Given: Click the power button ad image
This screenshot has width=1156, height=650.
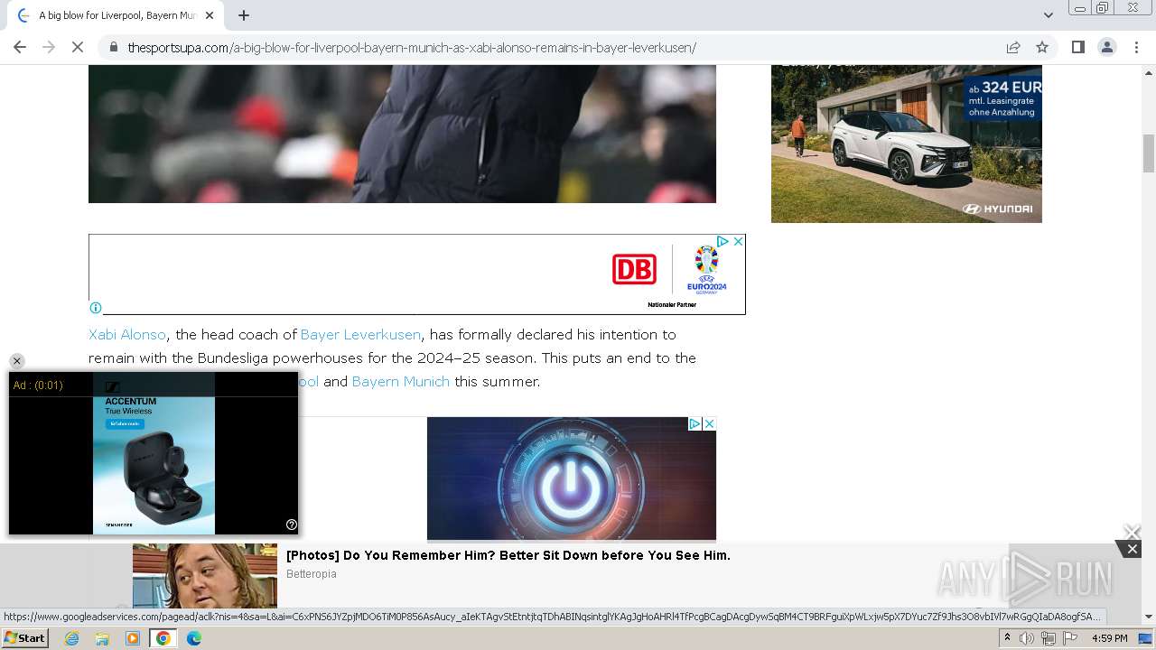Looking at the screenshot, I should point(572,478).
